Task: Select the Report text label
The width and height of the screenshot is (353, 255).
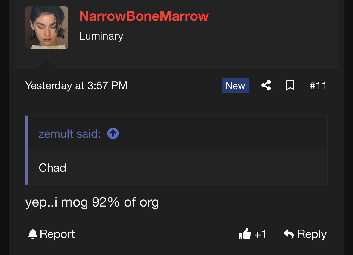Action: click(x=57, y=234)
